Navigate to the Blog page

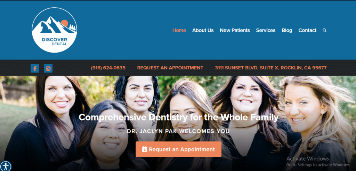pyautogui.click(x=287, y=30)
